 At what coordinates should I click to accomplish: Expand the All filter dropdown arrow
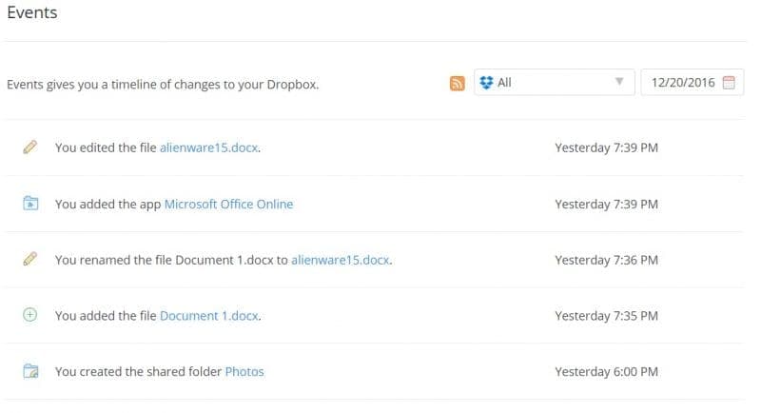tap(619, 82)
